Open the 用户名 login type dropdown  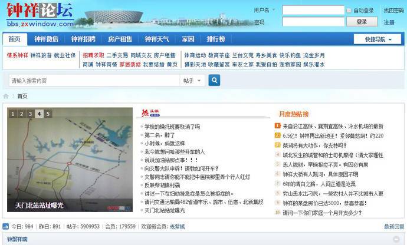(262, 10)
